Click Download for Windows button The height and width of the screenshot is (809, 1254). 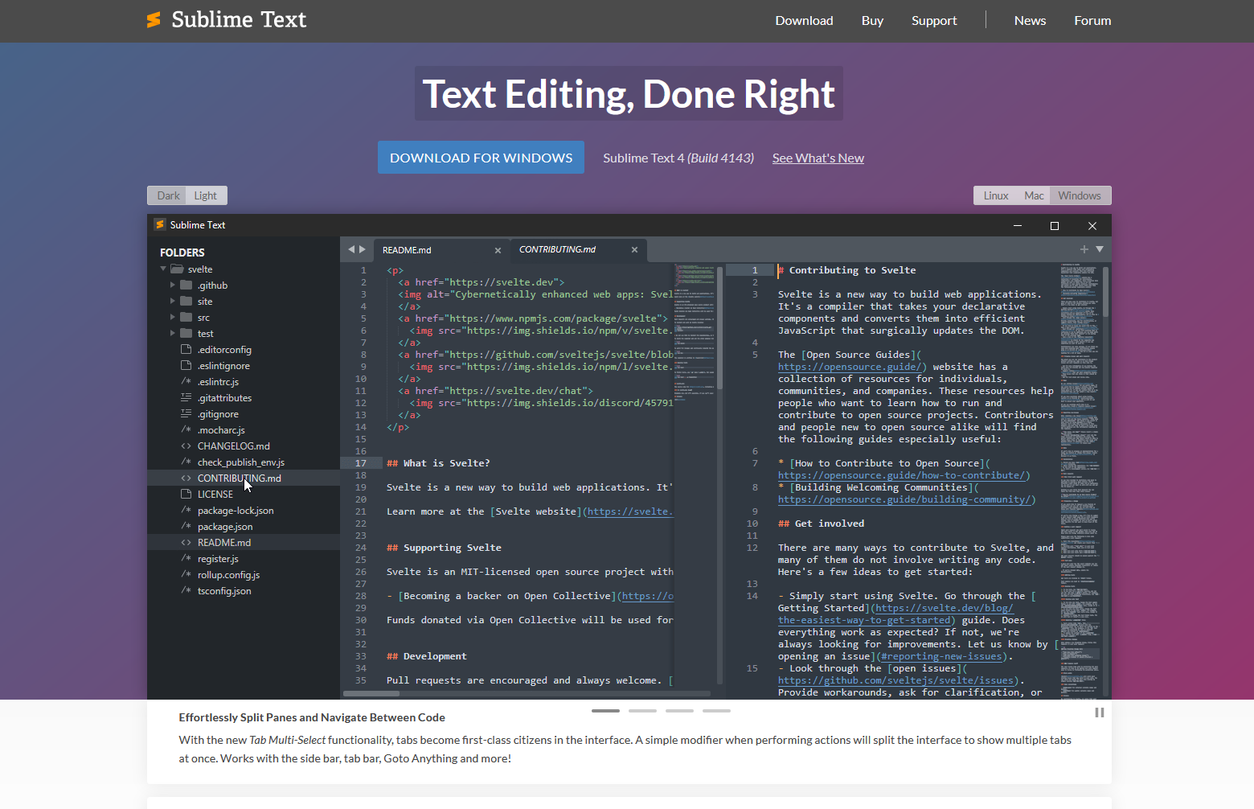pos(481,158)
